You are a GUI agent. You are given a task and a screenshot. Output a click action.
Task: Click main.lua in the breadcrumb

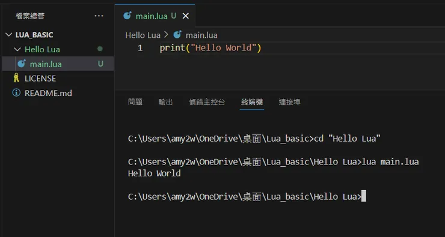click(x=201, y=35)
